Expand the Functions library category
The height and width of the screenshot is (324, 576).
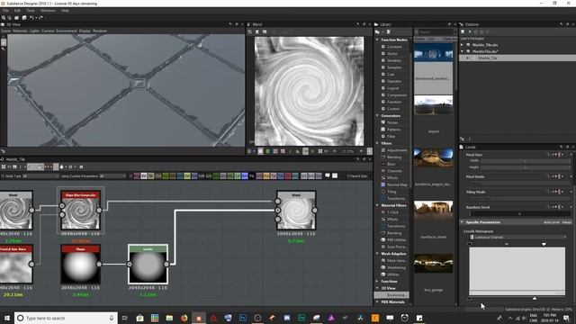point(377,282)
